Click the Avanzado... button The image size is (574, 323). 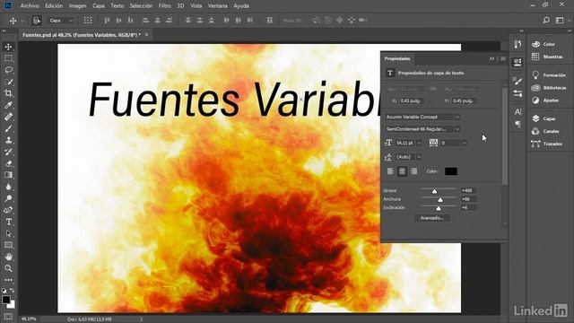point(432,218)
